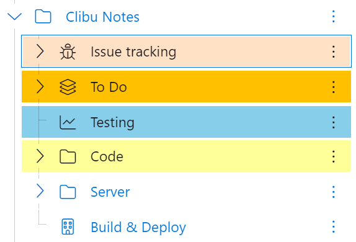Expand the Server folder
Screen dimensions: 356x242
pos(40,191)
